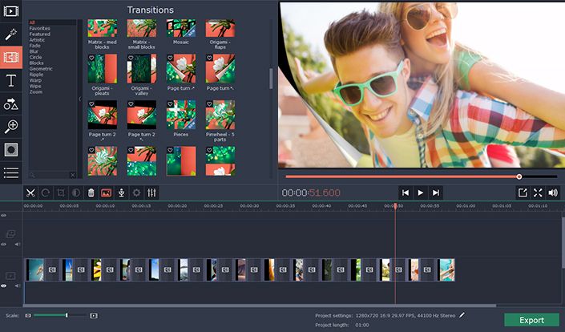Screen dimensions: 565x332
Task: Toggle visibility eye of the main video track
Action: pyautogui.click(x=4, y=285)
